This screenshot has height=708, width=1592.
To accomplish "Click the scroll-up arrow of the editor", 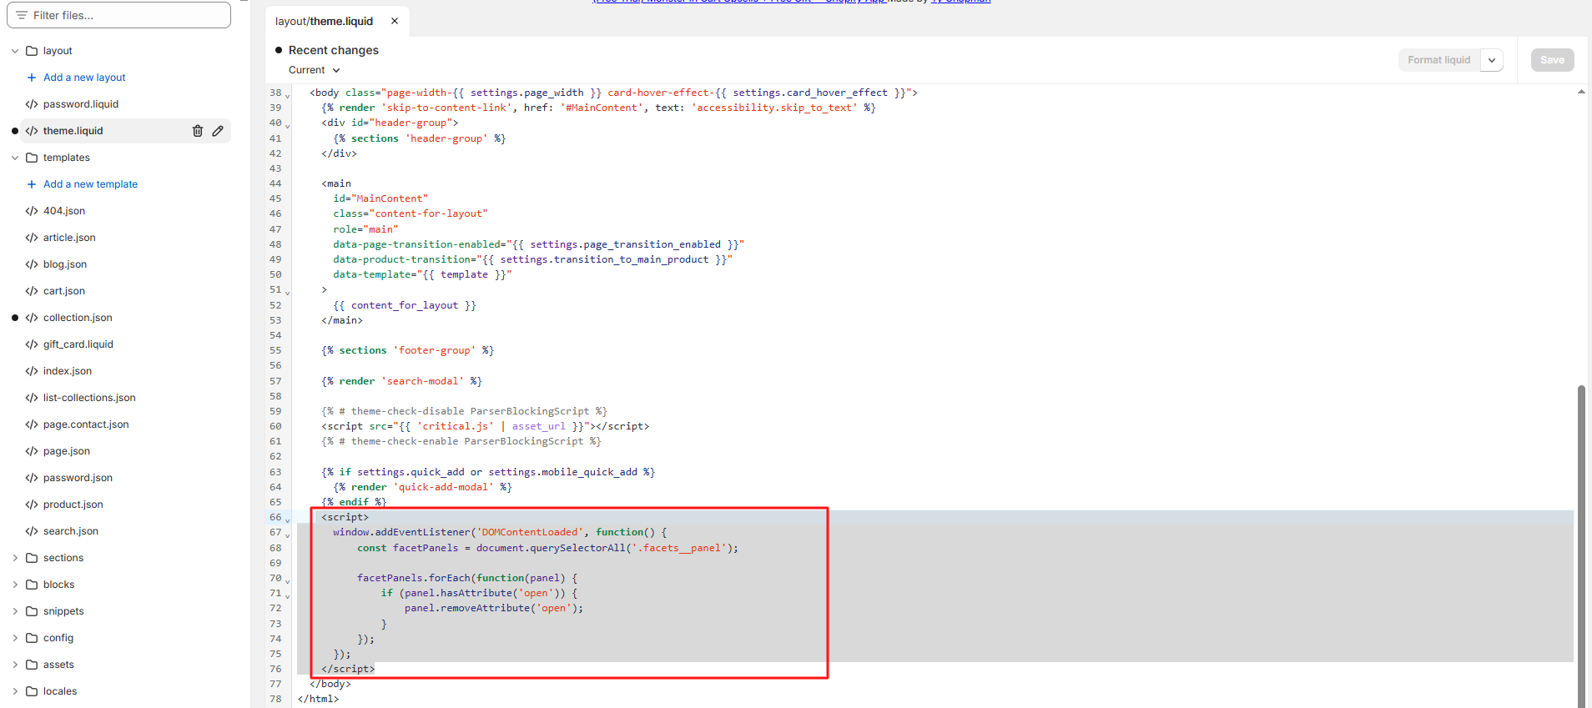I will [x=1581, y=92].
